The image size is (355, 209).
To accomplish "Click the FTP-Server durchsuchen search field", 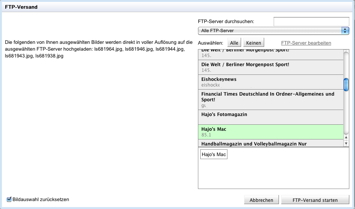I will [x=311, y=22].
